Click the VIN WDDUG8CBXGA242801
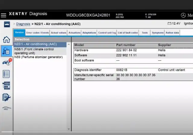Screen dimensions: 193x135 tap(88, 15)
